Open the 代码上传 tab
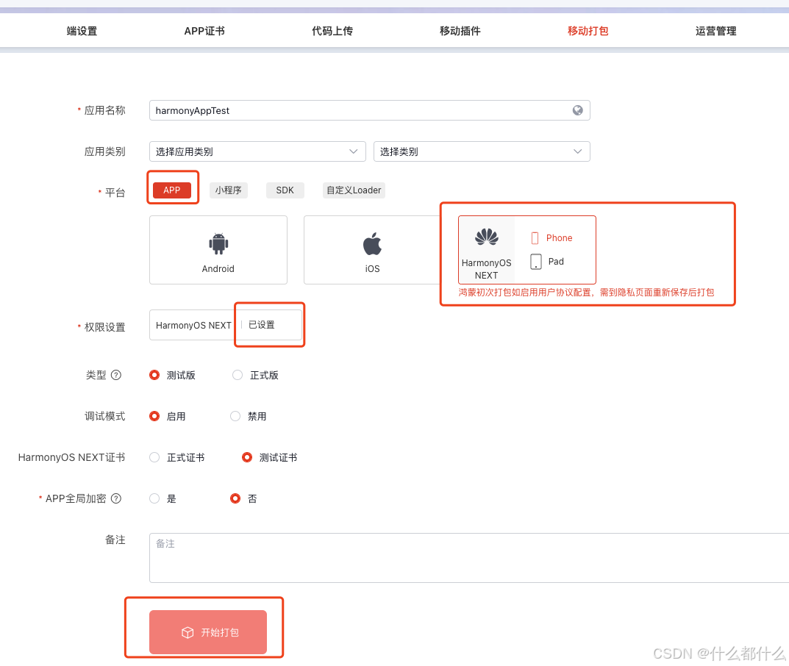789x666 pixels. (332, 31)
